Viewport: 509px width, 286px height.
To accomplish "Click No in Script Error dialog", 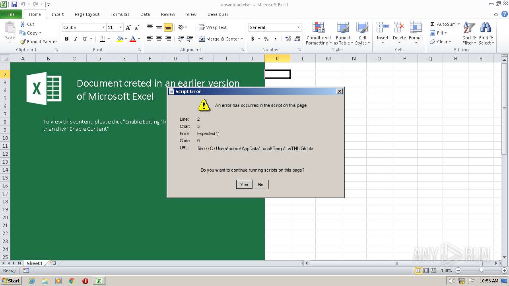I will [x=260, y=185].
